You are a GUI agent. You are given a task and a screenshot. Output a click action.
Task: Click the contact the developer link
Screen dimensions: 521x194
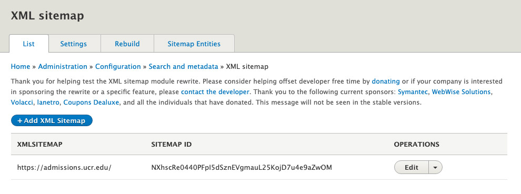(x=215, y=91)
